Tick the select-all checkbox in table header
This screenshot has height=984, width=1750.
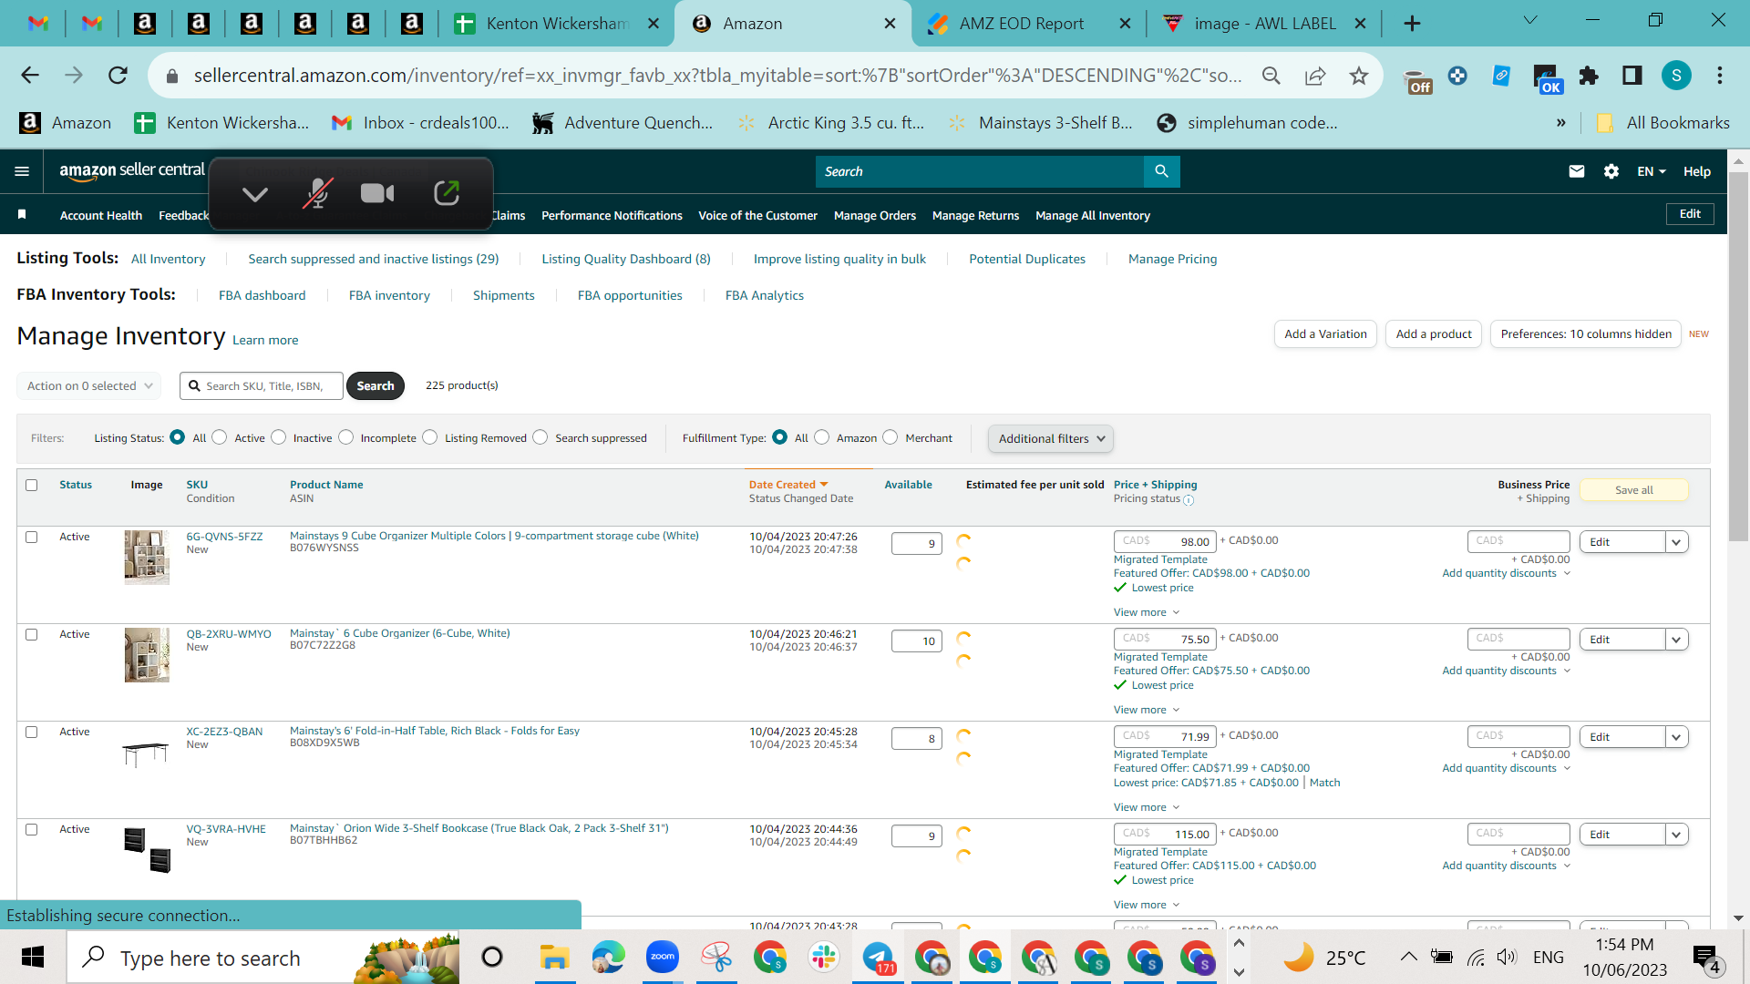click(32, 485)
